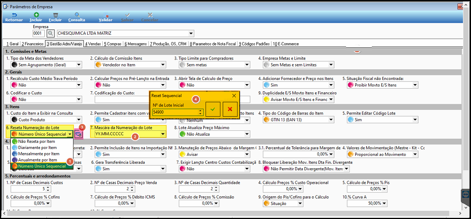This screenshot has width=471, height=219.
Task: Increase Nº de Casas Decimais Custos stepper
Action: tap(48, 187)
